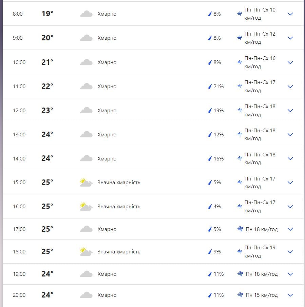Click the wind icon in the 17:00 row

(240, 229)
